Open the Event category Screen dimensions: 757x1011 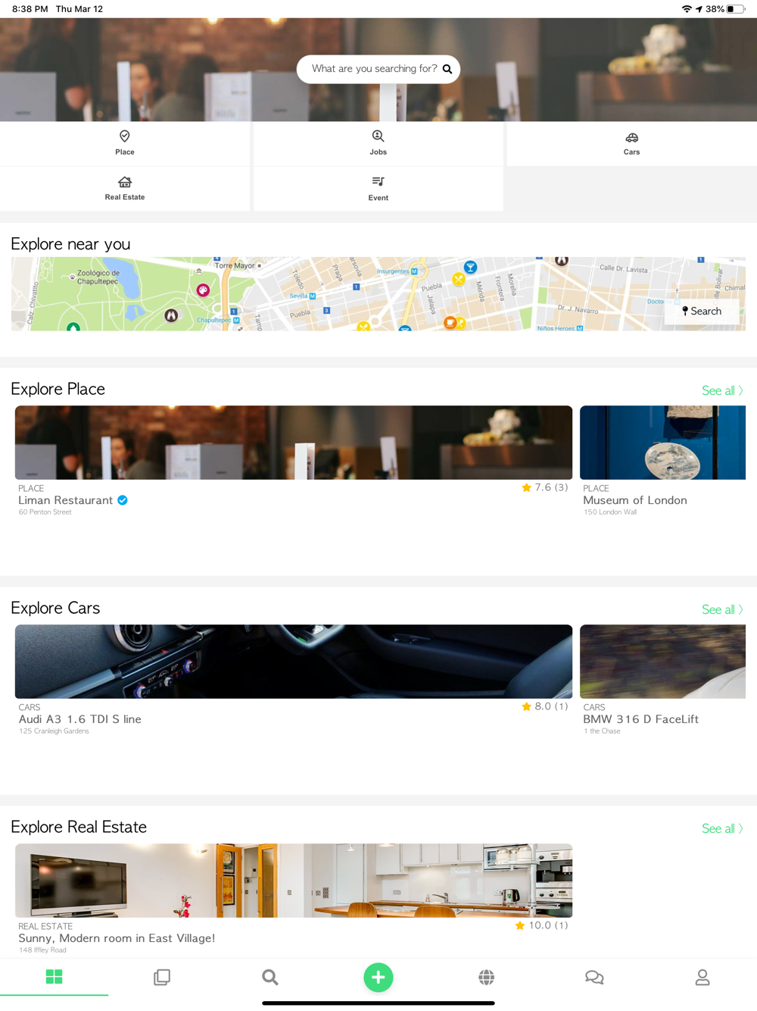(x=378, y=189)
